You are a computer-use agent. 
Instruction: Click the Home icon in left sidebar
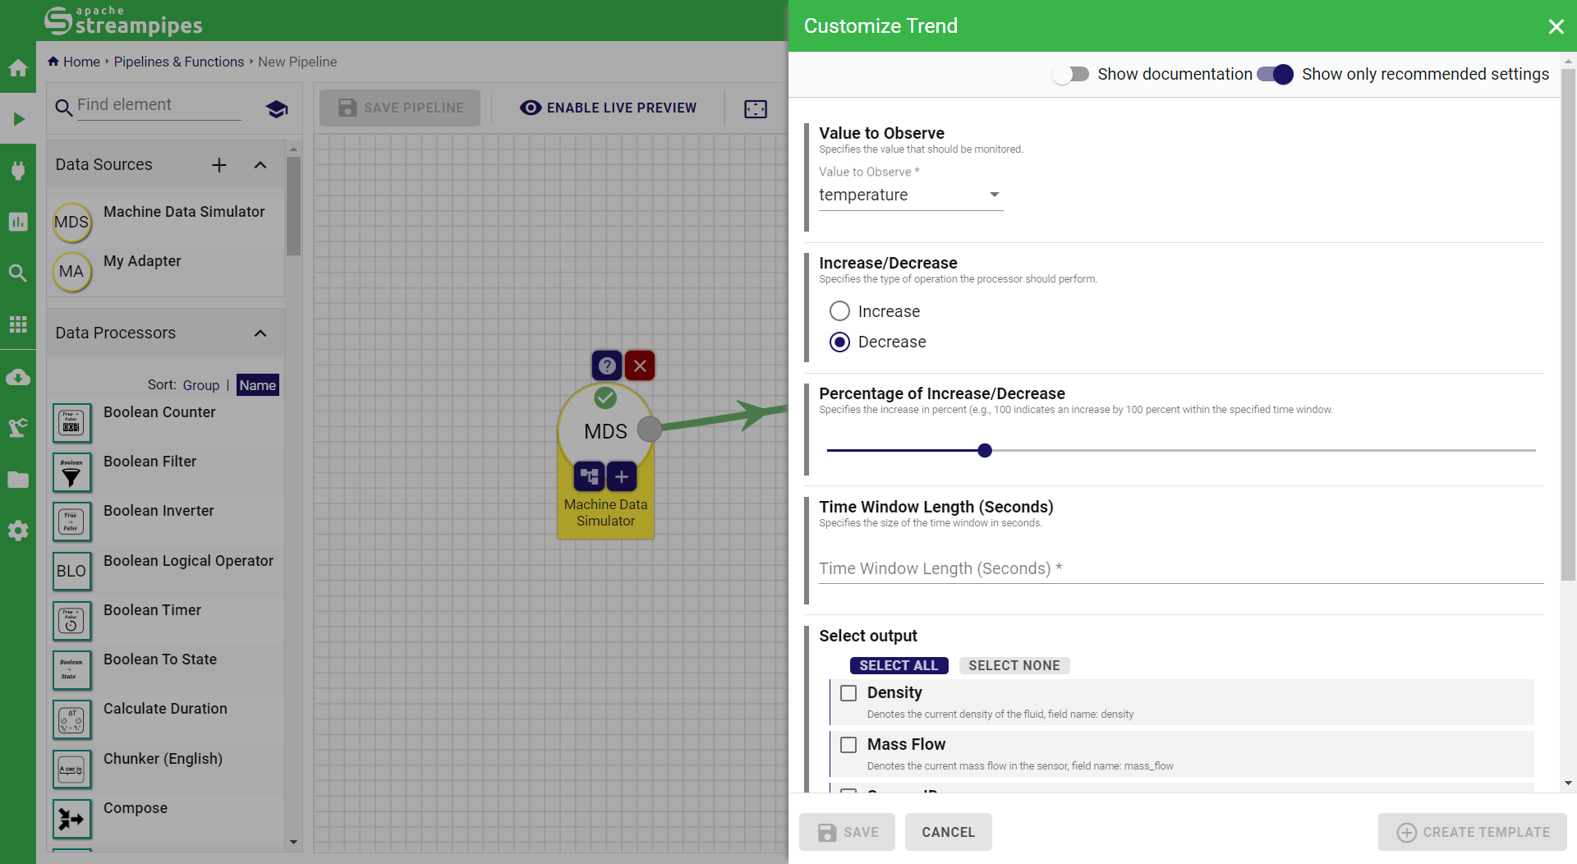18,68
